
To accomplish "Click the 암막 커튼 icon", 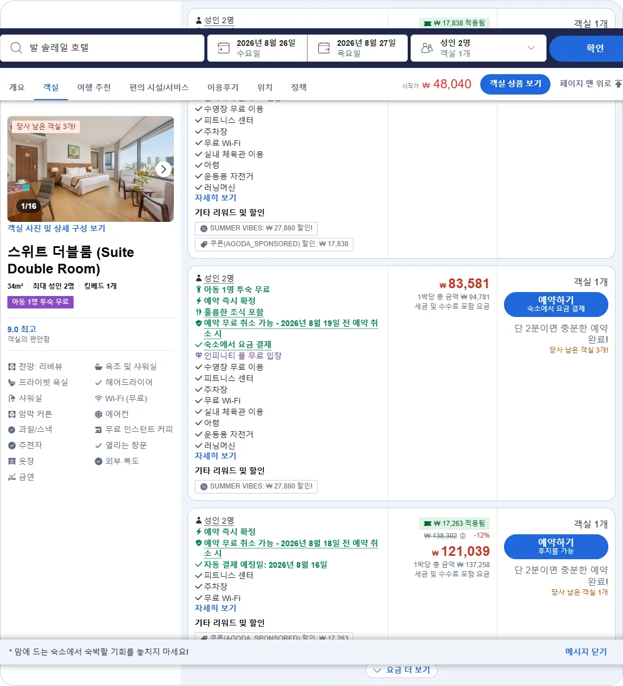I will click(12, 414).
